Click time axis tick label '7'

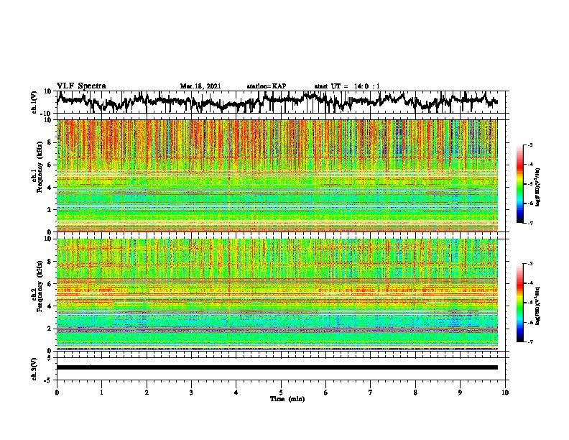[371, 393]
